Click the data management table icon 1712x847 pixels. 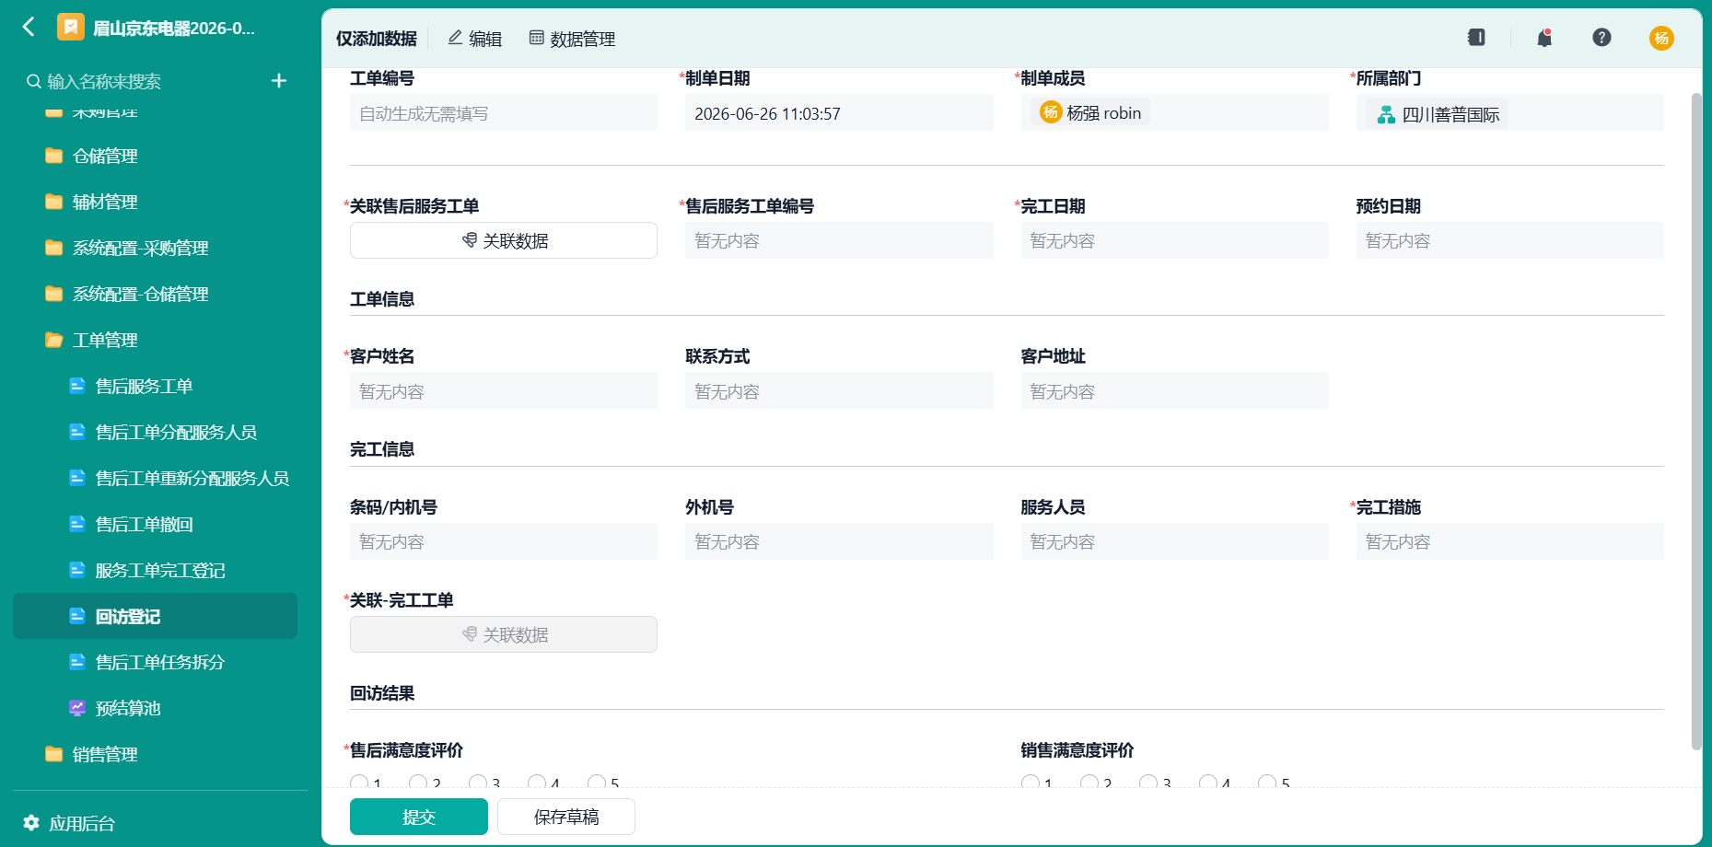click(x=536, y=38)
